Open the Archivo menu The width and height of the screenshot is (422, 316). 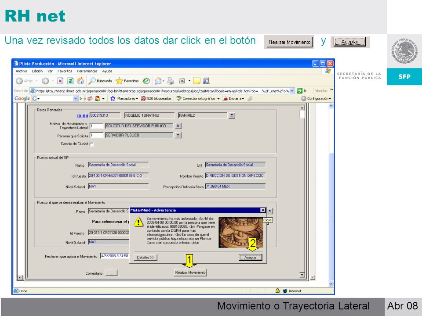21,71
